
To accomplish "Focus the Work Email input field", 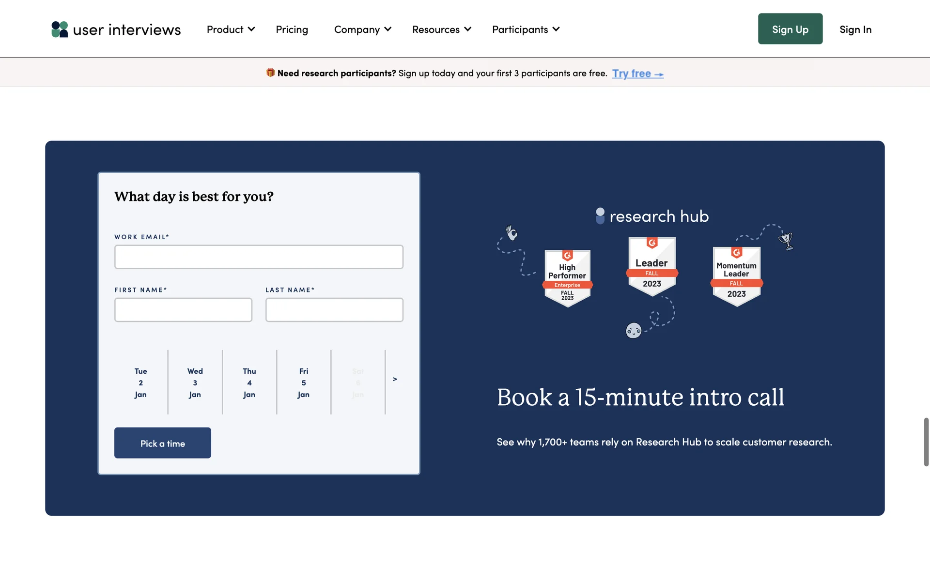I will pyautogui.click(x=259, y=257).
